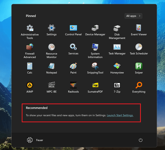
Task: Open the Feuer user account menu
Action: 35,140
